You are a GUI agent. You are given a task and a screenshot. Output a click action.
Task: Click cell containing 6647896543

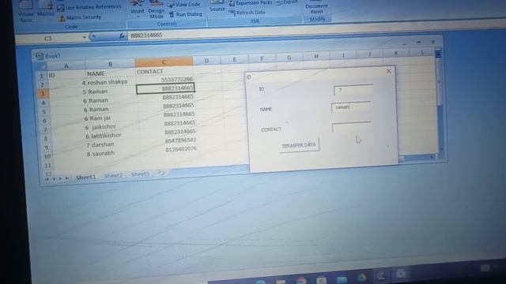168,140
